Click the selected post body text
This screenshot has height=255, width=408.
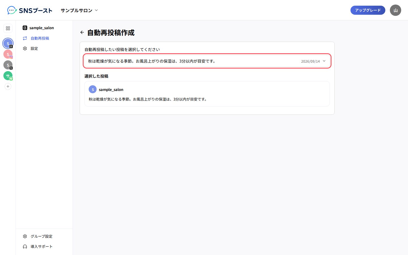click(x=148, y=99)
